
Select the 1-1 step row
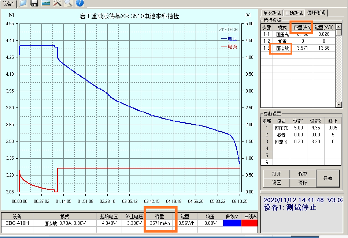point(298,34)
